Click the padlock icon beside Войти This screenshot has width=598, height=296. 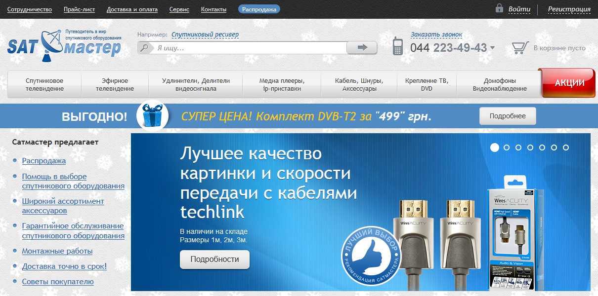[499, 8]
